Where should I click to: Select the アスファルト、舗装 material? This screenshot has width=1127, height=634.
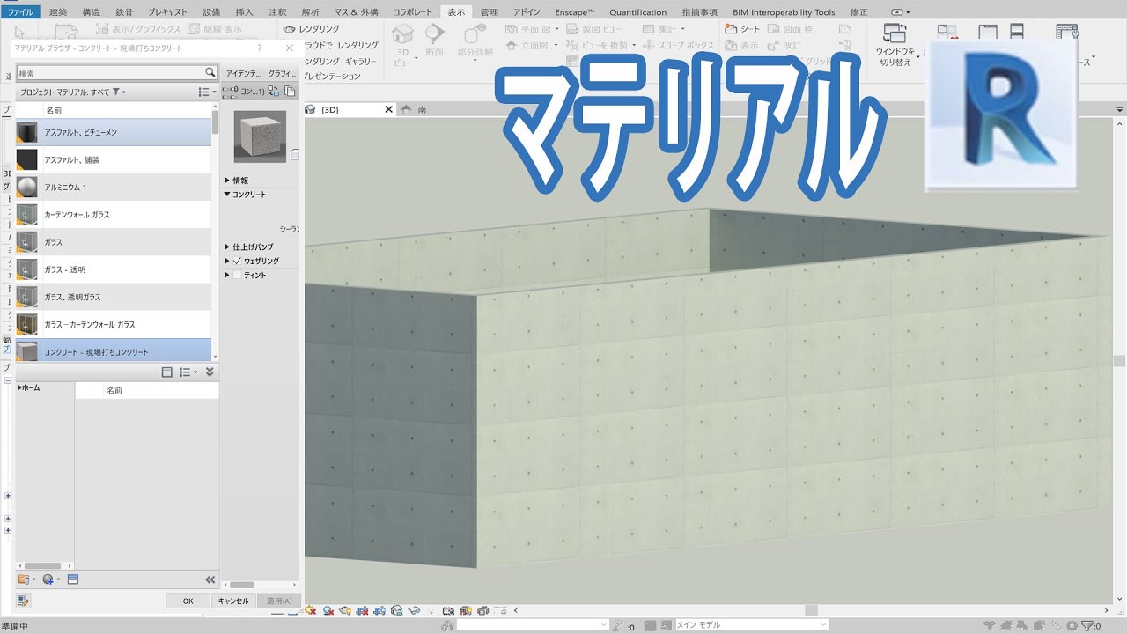coord(113,160)
